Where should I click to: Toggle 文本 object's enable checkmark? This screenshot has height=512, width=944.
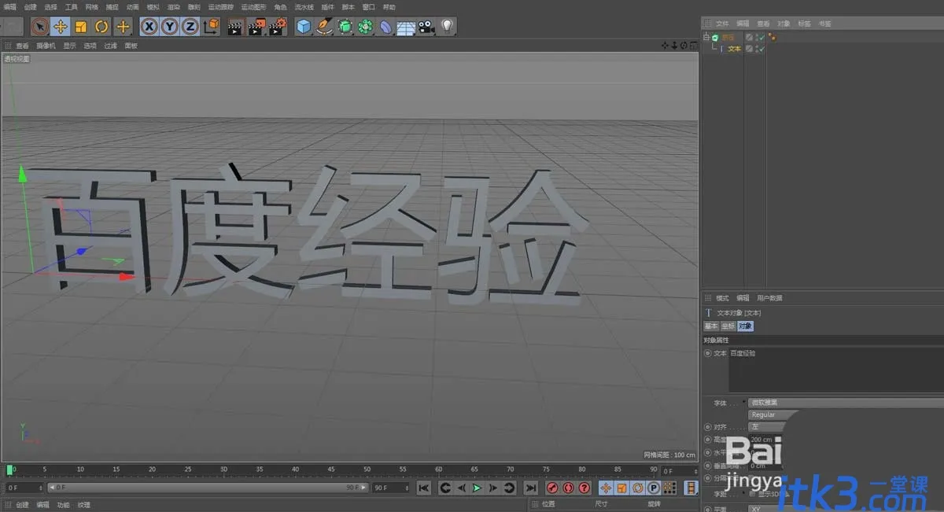[x=761, y=49]
